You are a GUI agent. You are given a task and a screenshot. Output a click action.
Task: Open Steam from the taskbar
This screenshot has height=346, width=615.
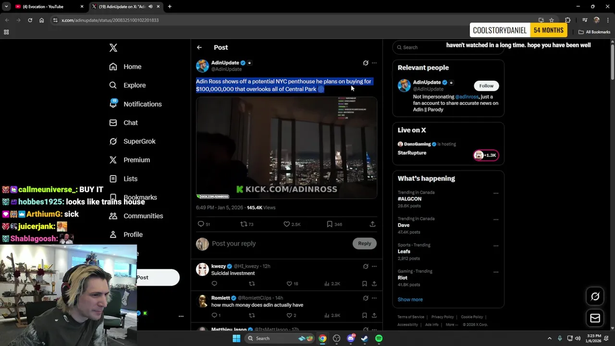click(x=365, y=338)
